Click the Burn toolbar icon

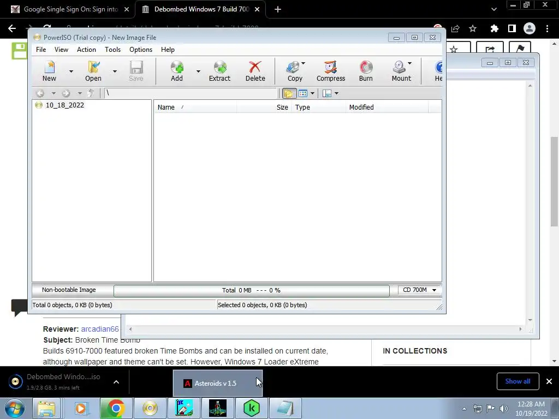(366, 71)
